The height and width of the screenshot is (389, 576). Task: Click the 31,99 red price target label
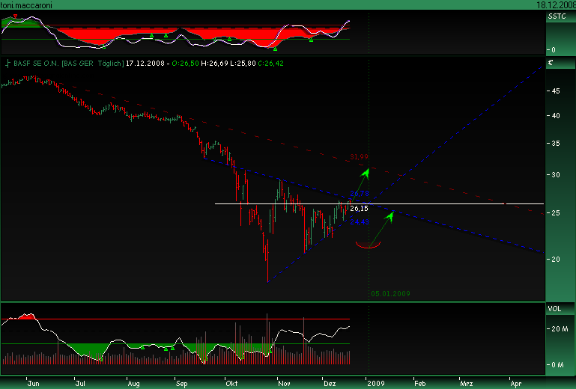coord(360,157)
